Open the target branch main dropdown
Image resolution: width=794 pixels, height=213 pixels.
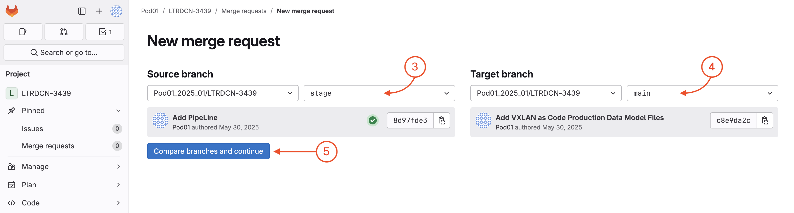[x=702, y=93]
